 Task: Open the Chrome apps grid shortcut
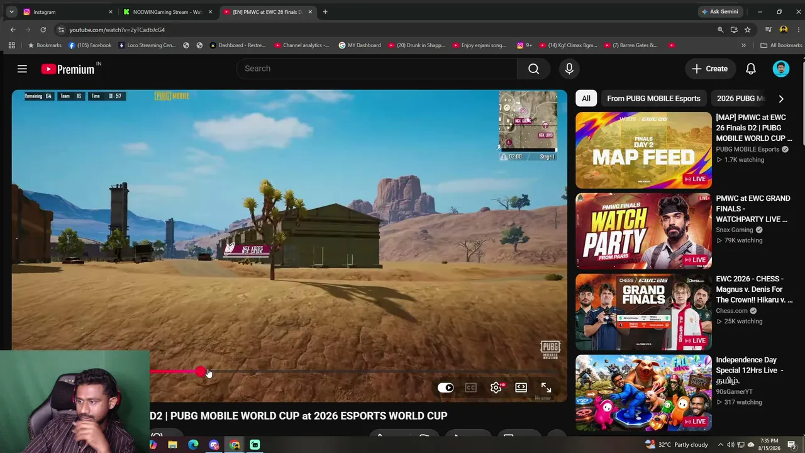click(11, 45)
